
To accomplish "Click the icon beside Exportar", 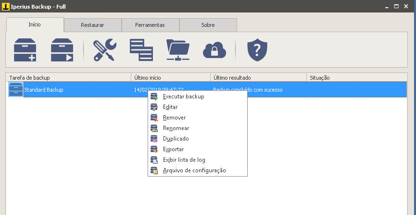I will point(154,149).
